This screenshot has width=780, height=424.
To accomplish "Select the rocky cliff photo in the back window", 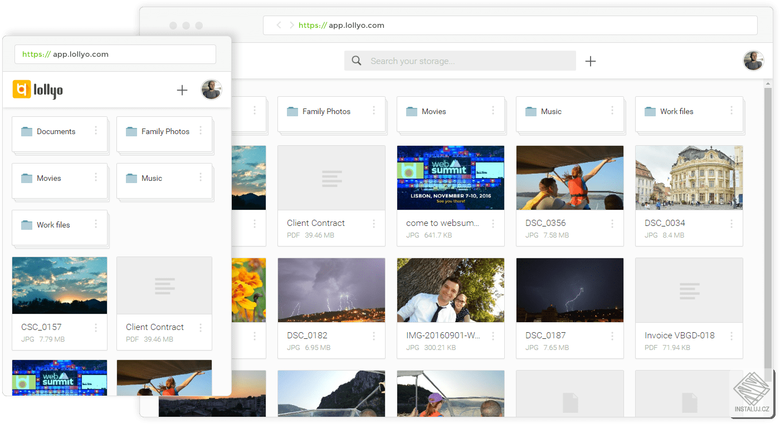I will (331, 393).
